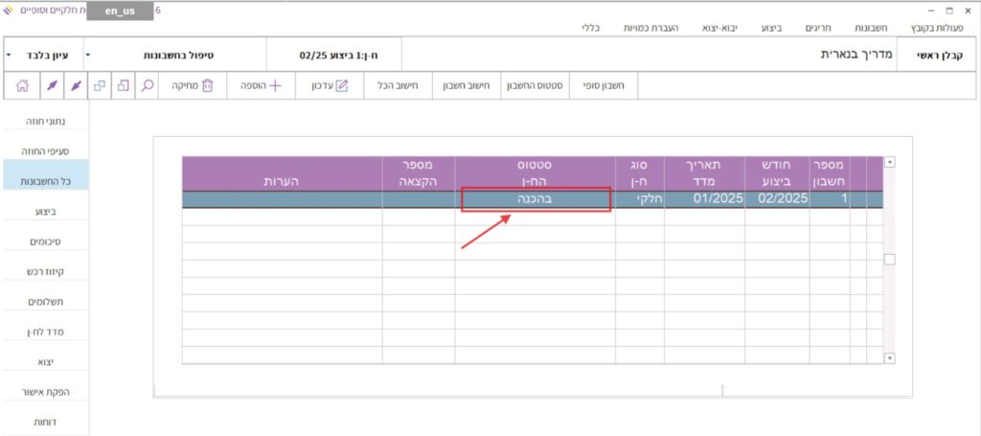Click the pencil עדכון update button
981x436 pixels.
click(328, 85)
